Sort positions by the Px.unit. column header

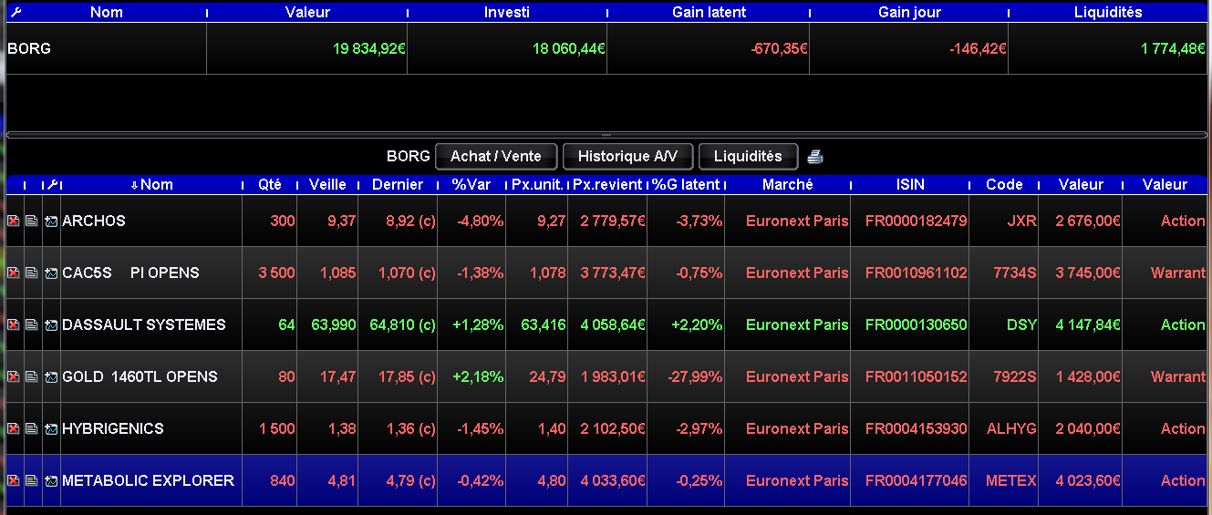[537, 184]
